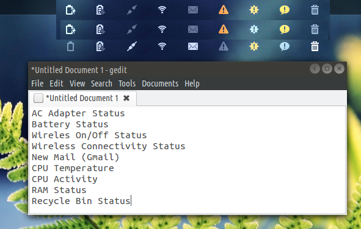Click the bright white envelope mail icon
Image resolution: width=361 pixels, height=229 pixels.
click(193, 46)
